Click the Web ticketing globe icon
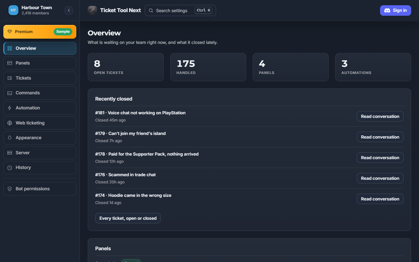 [x=9, y=123]
